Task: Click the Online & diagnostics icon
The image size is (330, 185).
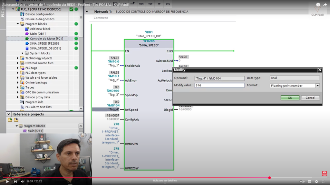Action: point(22,19)
